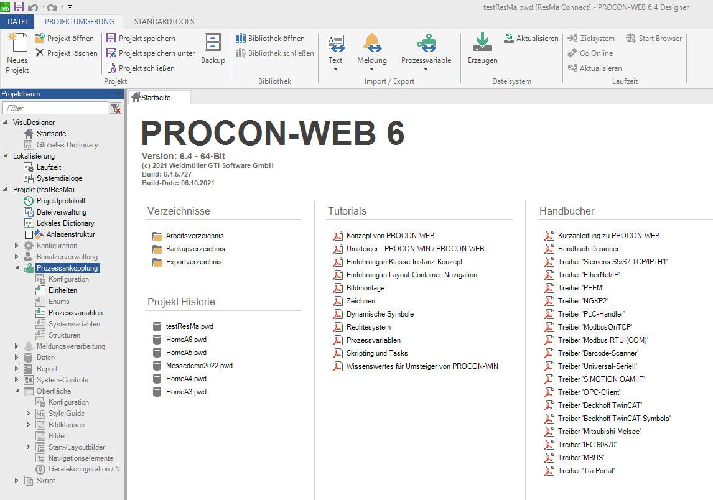Viewport: 713px width, 500px height.
Task: Toggle the Anlagenstruktur checkbox
Action: point(29,235)
